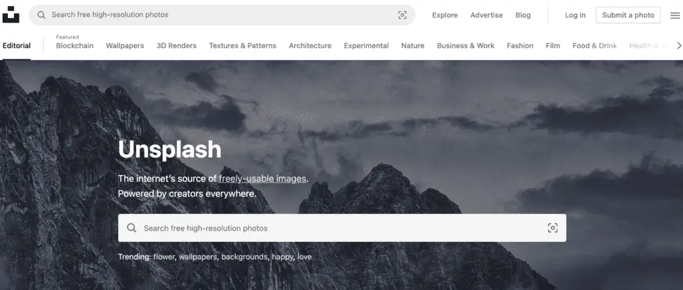Click the 'Powered by creators everywhere.' text
683x290 pixels.
pos(187,193)
